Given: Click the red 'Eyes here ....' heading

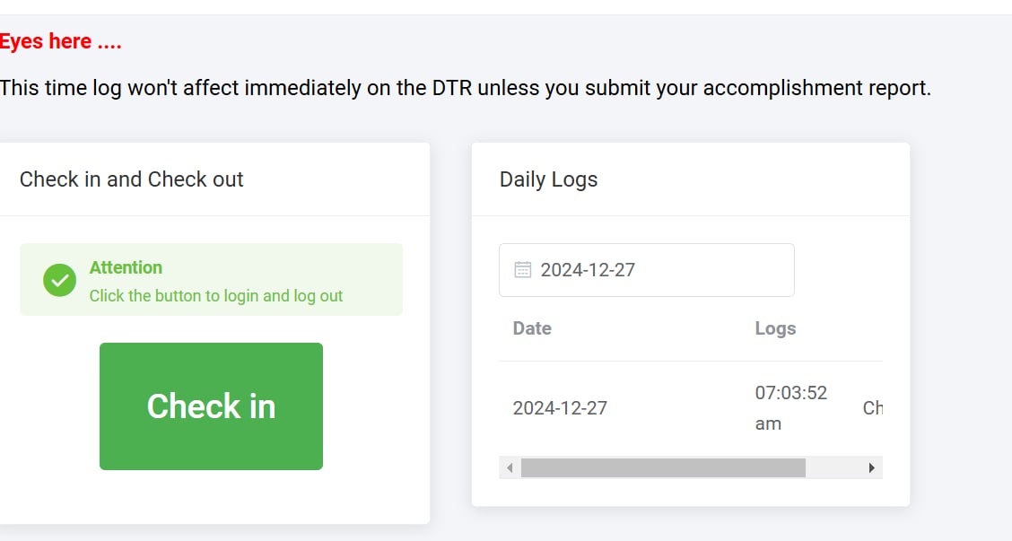Looking at the screenshot, I should click(x=61, y=41).
